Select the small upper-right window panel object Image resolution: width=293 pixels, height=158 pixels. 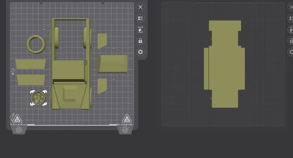(102, 41)
